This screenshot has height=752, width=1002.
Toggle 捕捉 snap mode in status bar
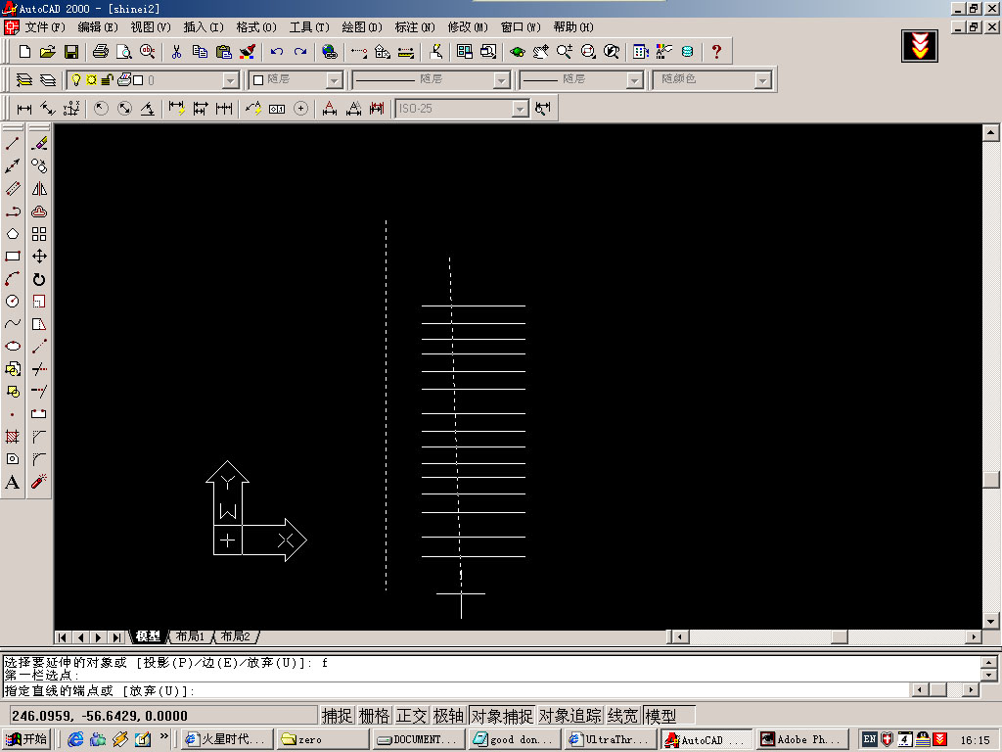pos(337,716)
